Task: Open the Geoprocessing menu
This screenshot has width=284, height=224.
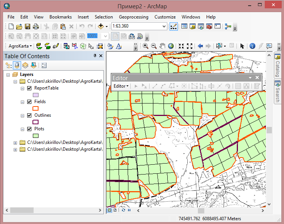Action: pos(133,17)
